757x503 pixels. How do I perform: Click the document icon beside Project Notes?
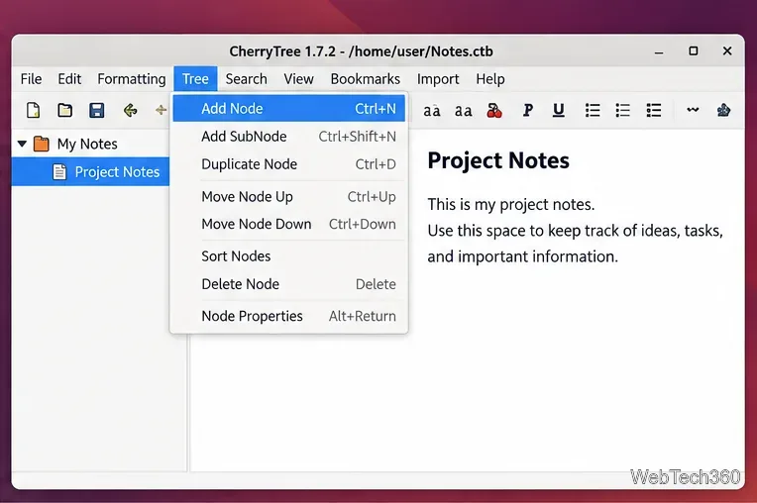(59, 171)
